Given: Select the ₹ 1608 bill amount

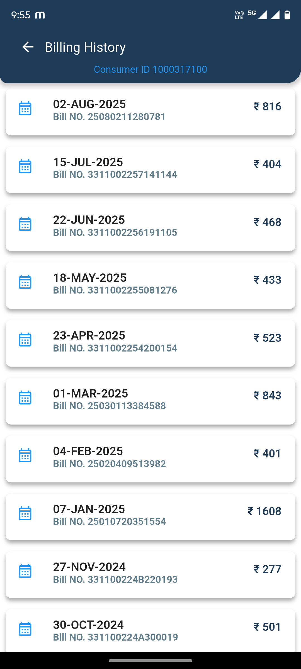Looking at the screenshot, I should (264, 511).
